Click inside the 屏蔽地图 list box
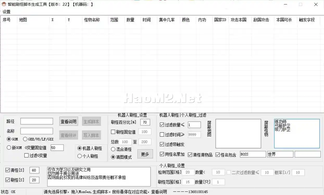This screenshot has height=195, width=324. click(238, 134)
